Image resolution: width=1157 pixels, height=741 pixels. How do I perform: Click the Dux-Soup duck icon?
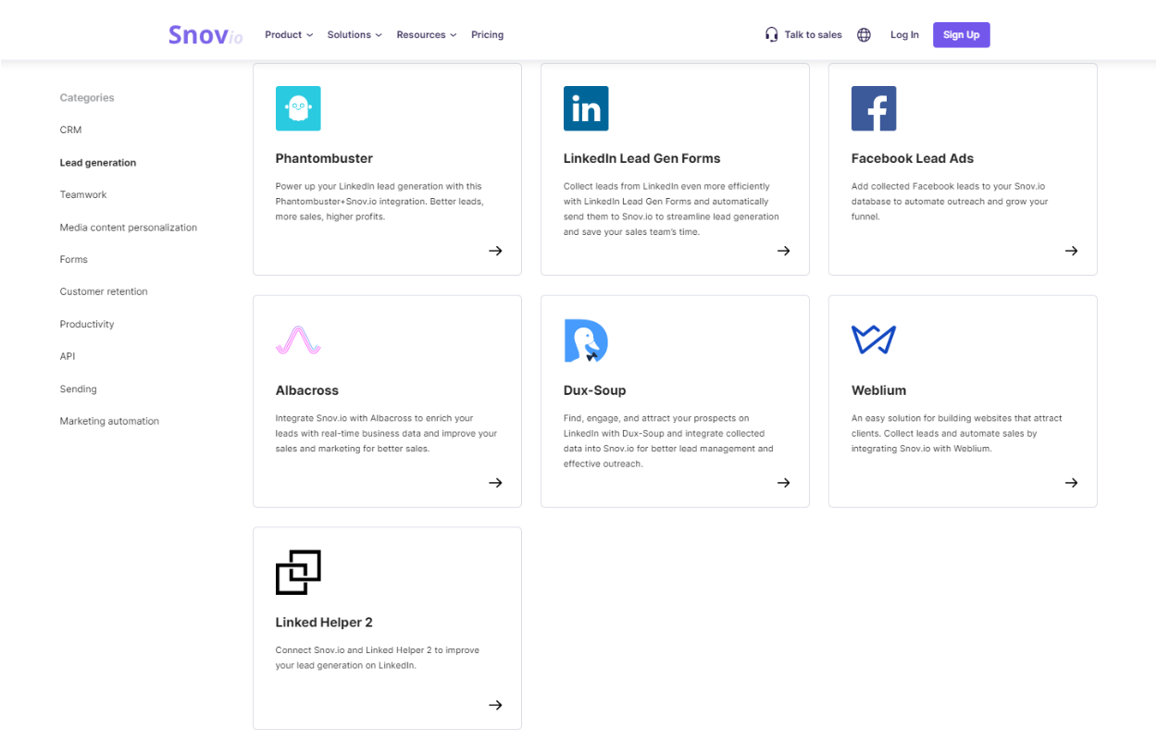pyautogui.click(x=586, y=340)
